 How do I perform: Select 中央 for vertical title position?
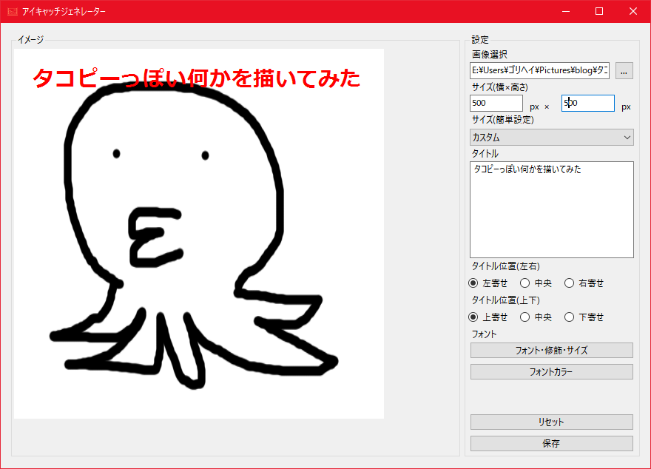[x=536, y=317]
